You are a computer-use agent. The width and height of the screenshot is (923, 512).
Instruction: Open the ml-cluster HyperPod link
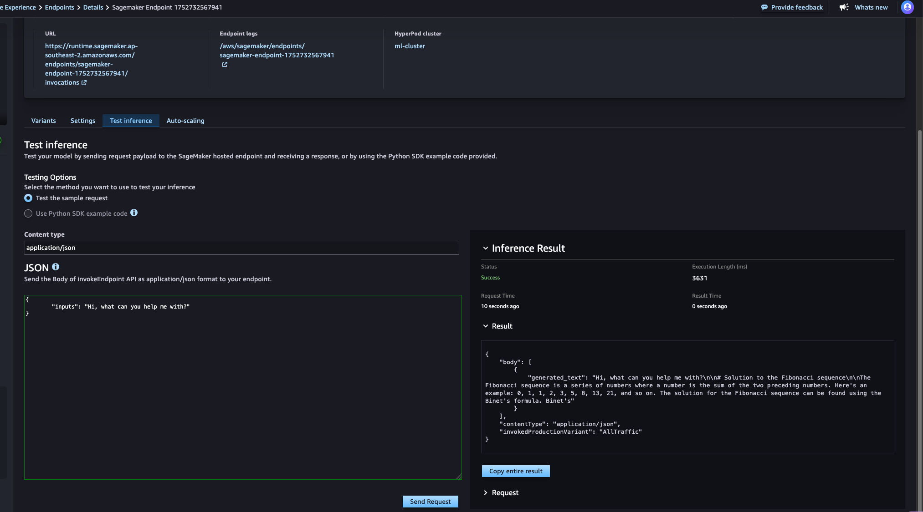[x=410, y=46]
